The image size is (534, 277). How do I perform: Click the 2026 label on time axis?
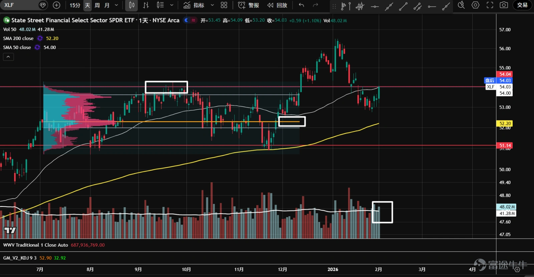(333, 269)
